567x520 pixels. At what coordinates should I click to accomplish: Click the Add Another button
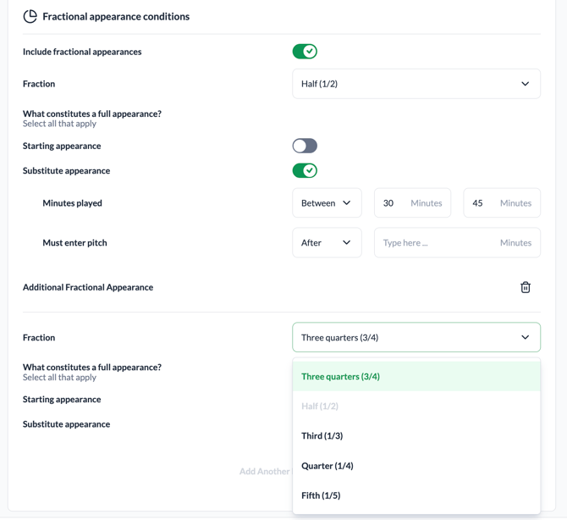(x=264, y=471)
